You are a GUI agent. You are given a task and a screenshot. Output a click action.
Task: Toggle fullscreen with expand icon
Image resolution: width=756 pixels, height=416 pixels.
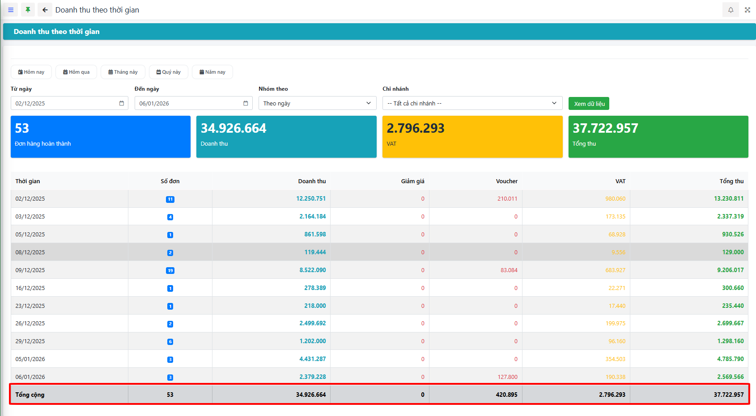pyautogui.click(x=748, y=10)
